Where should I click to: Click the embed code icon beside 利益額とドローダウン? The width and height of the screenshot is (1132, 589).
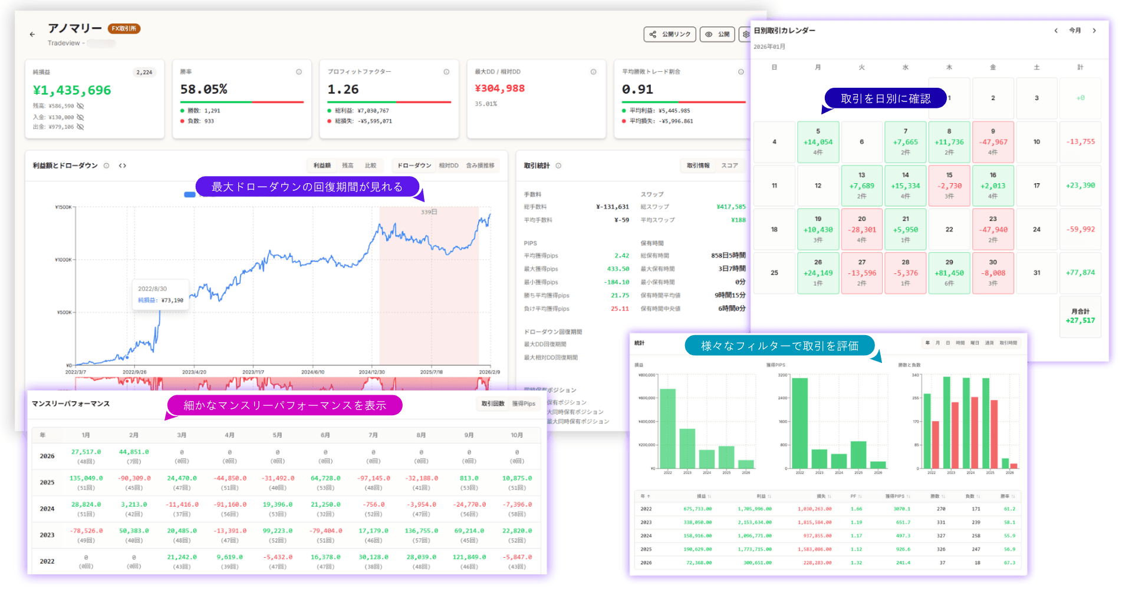click(x=123, y=166)
